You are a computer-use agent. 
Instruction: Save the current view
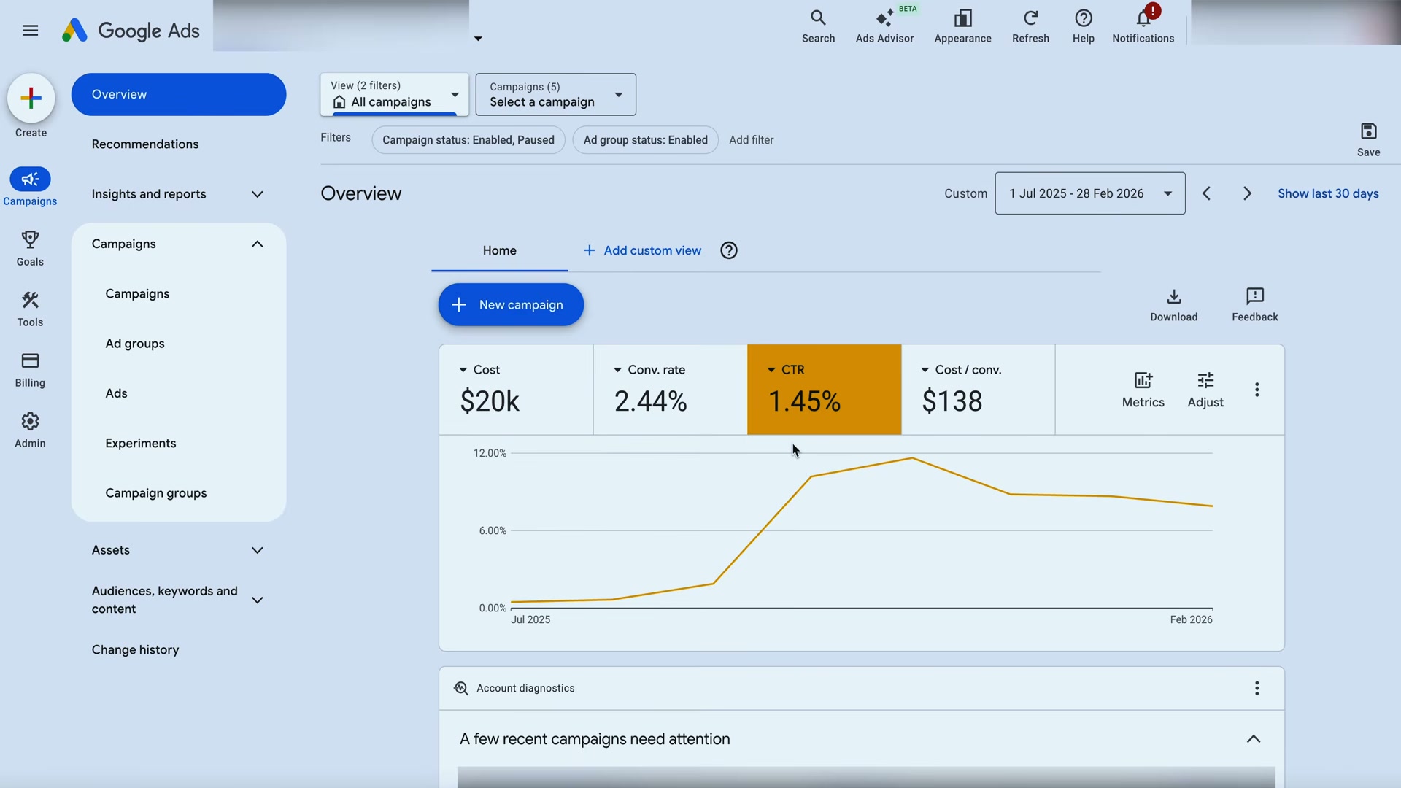point(1368,139)
